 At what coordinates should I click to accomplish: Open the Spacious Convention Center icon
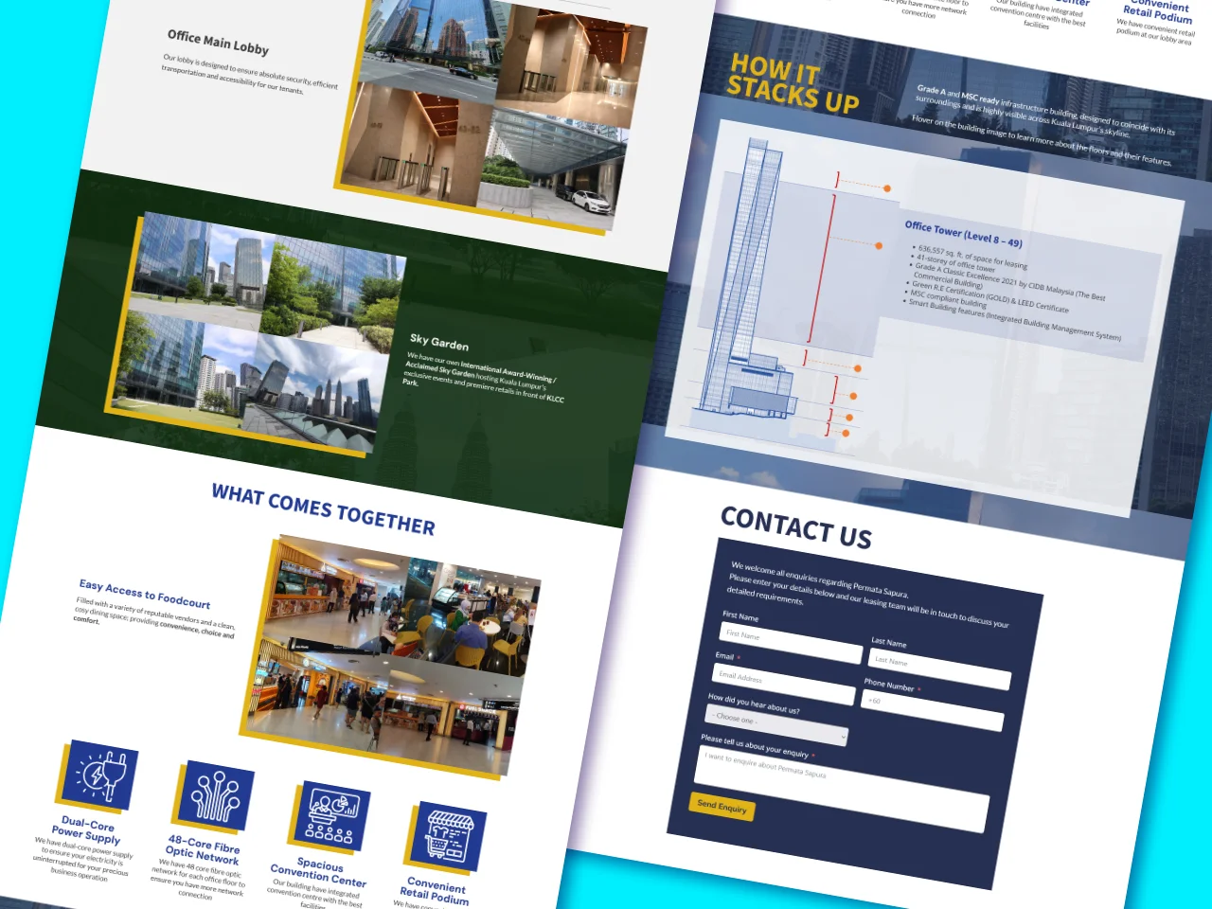(x=331, y=816)
